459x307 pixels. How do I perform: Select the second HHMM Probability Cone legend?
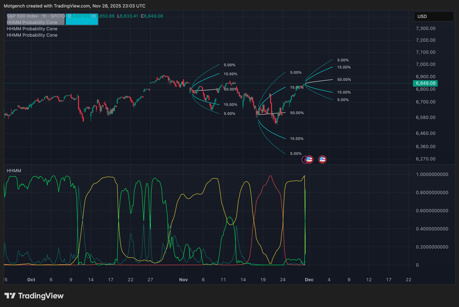pos(32,29)
